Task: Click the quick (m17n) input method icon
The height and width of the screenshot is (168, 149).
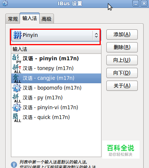Action: pos(17,118)
